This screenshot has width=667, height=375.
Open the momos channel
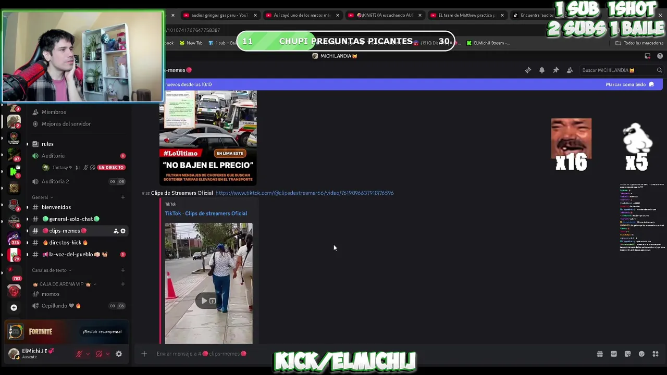tap(51, 294)
